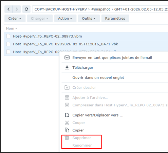This screenshot has height=153, width=168.
Task: Click the archive icon beside Ajouter à l'archive
Action: 67,97
